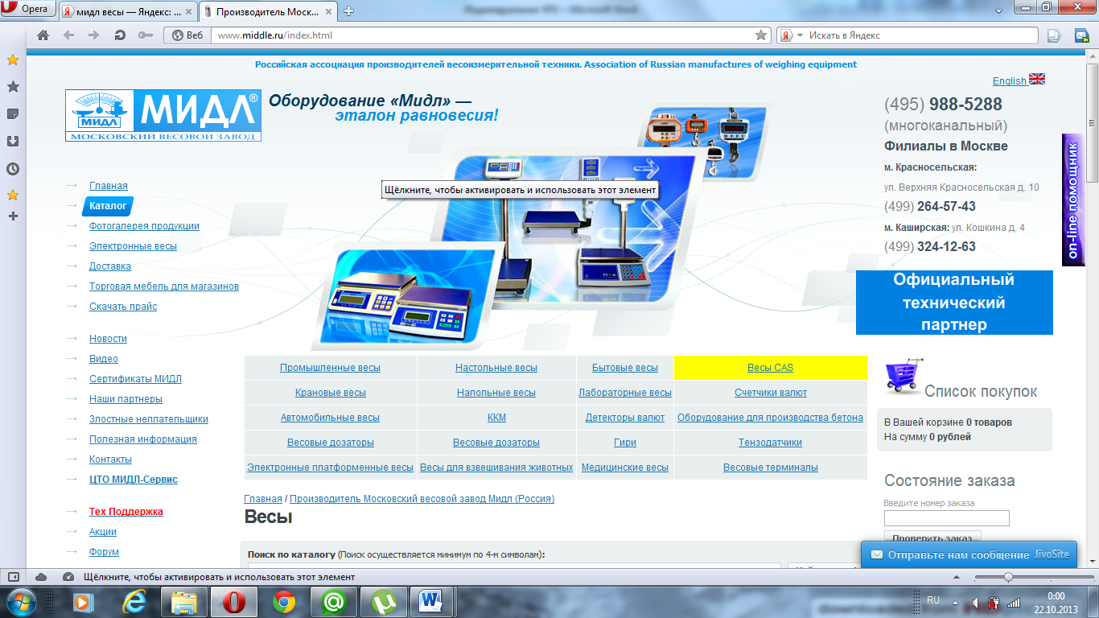1099x618 pixels.
Task: Open 'Бытовые весы' category
Action: click(625, 368)
